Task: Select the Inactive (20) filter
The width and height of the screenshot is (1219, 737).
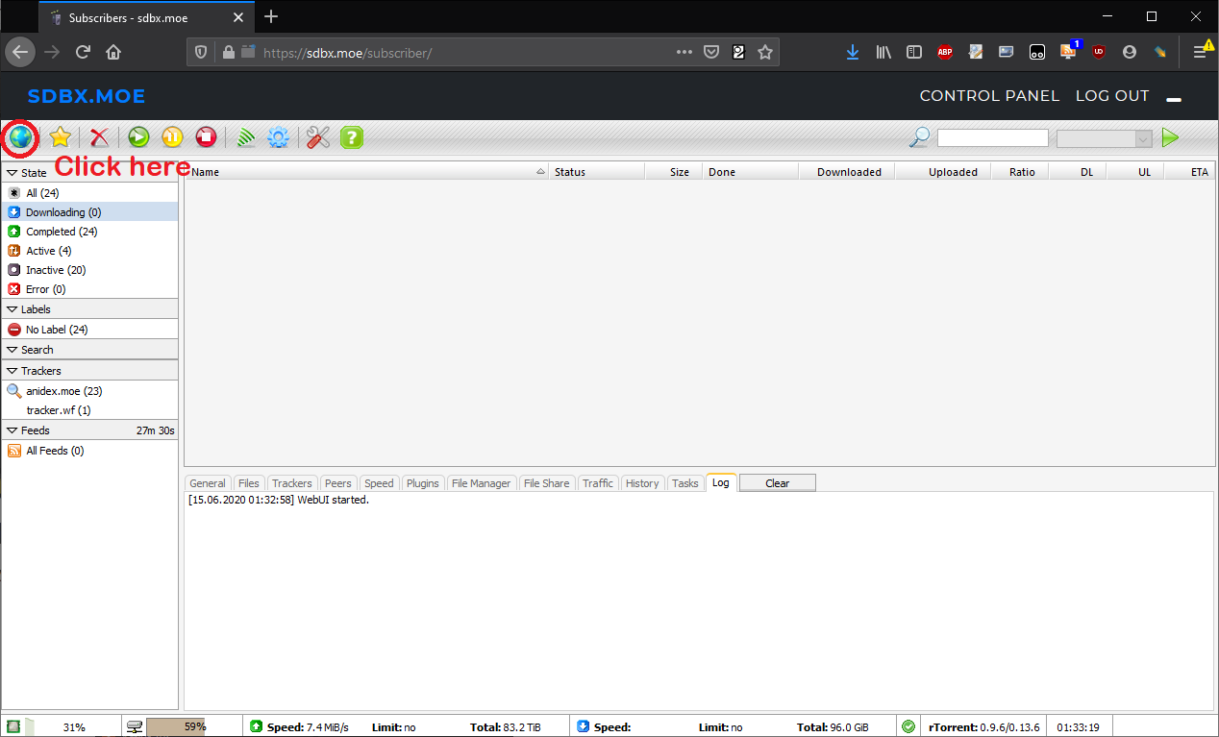Action: point(89,270)
